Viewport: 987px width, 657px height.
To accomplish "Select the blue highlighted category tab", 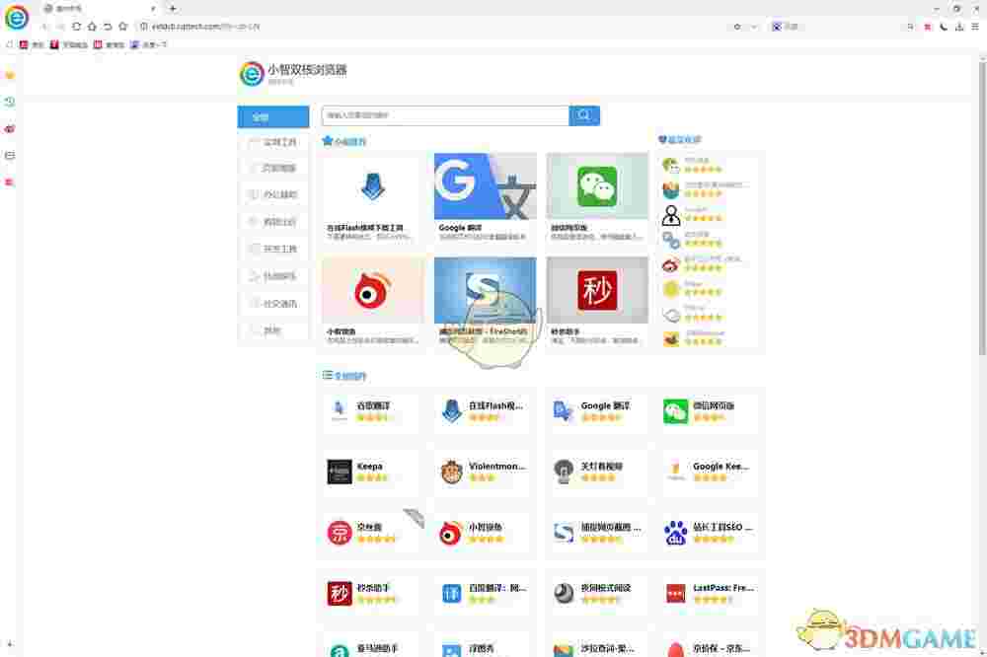I will [x=273, y=116].
